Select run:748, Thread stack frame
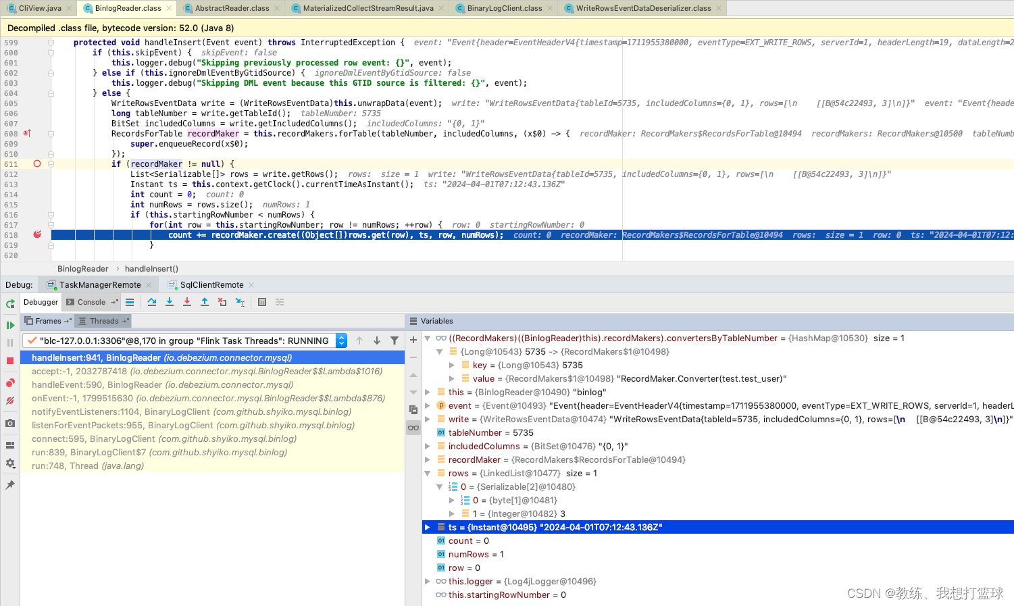Image resolution: width=1014 pixels, height=606 pixels. (213, 465)
